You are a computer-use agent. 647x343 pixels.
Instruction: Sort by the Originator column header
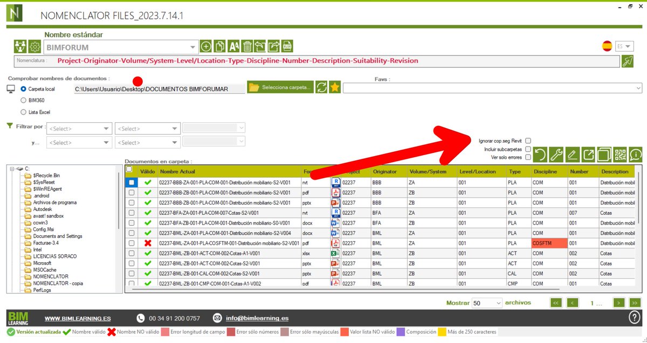point(389,172)
